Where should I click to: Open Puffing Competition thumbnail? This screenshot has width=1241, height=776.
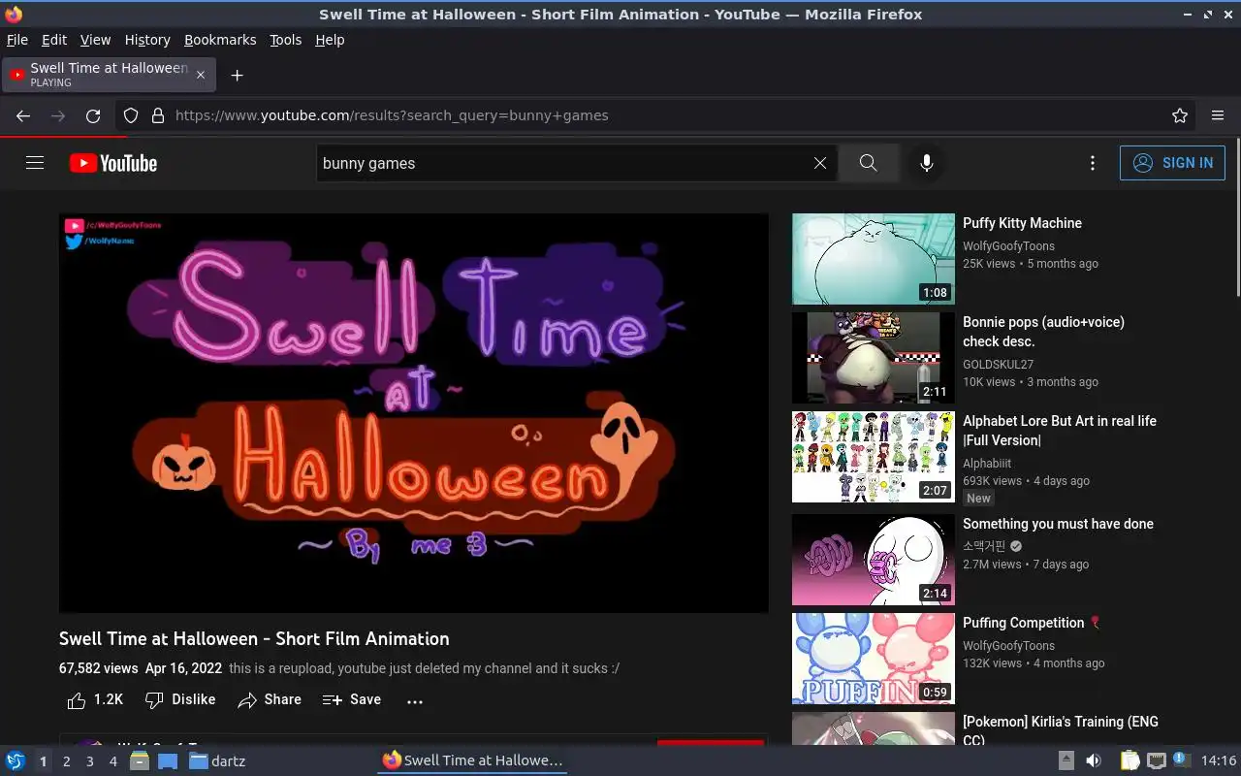874,659
